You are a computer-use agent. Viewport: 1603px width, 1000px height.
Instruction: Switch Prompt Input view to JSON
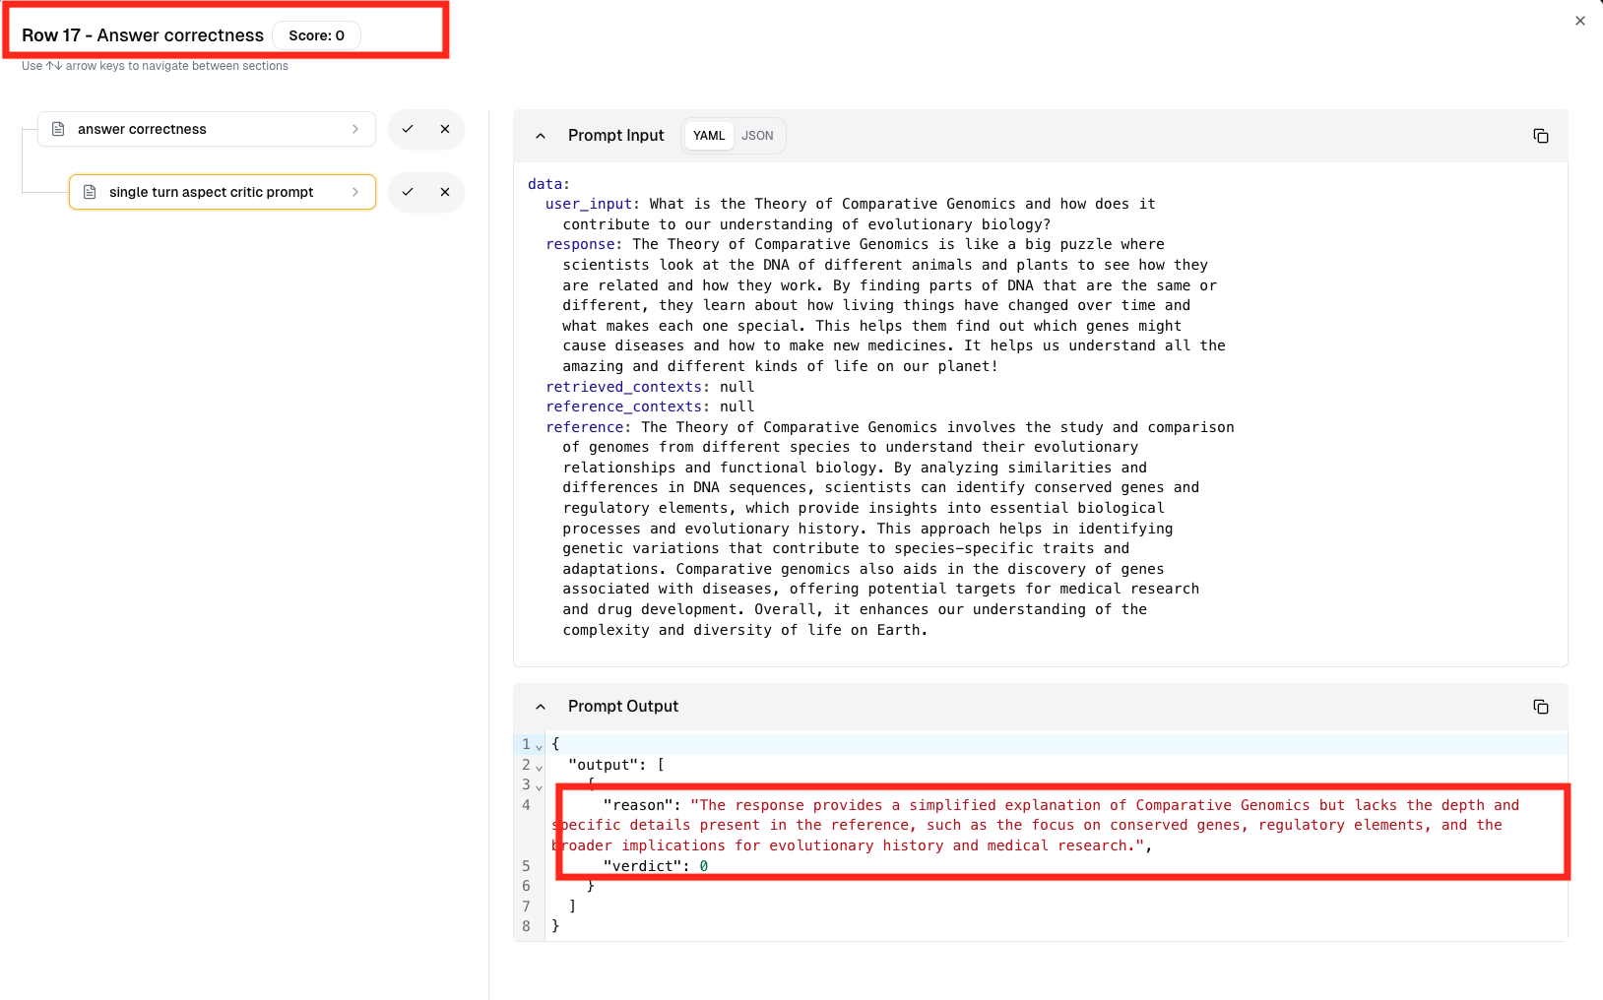[x=757, y=136]
